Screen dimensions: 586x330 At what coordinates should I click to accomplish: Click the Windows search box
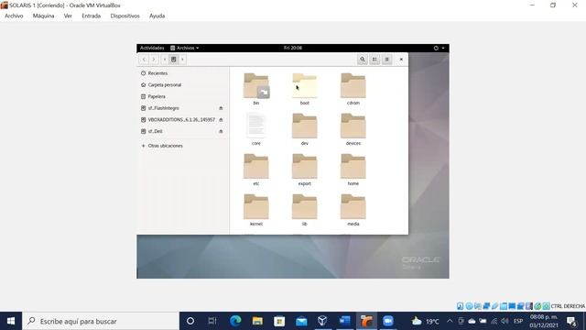101,321
